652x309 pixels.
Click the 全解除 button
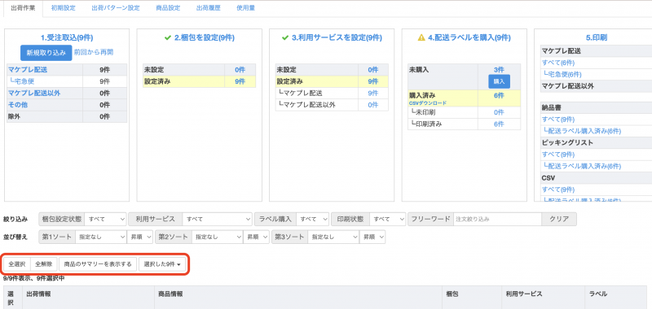click(x=44, y=263)
